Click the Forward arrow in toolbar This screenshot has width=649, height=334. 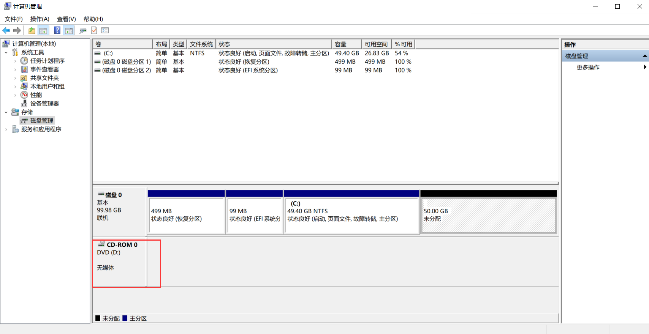(x=17, y=31)
